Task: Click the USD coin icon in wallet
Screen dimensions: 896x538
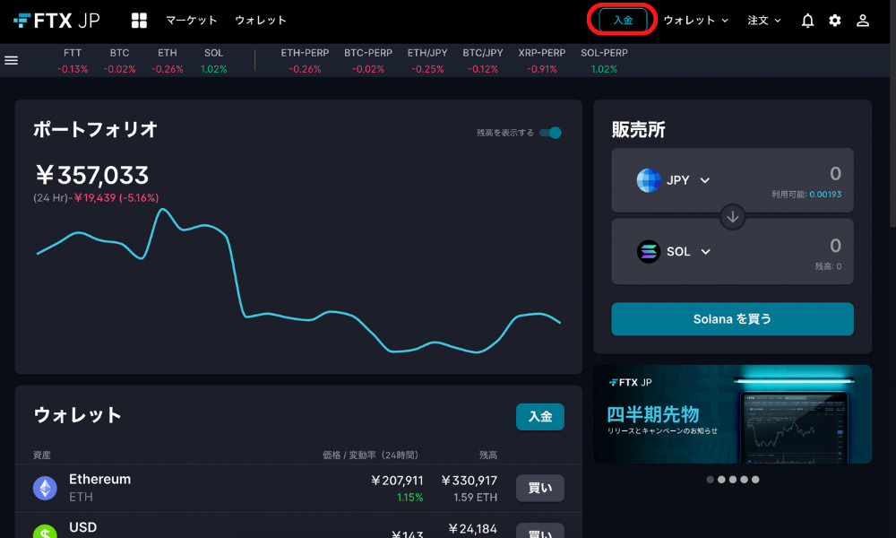Action: (45, 532)
